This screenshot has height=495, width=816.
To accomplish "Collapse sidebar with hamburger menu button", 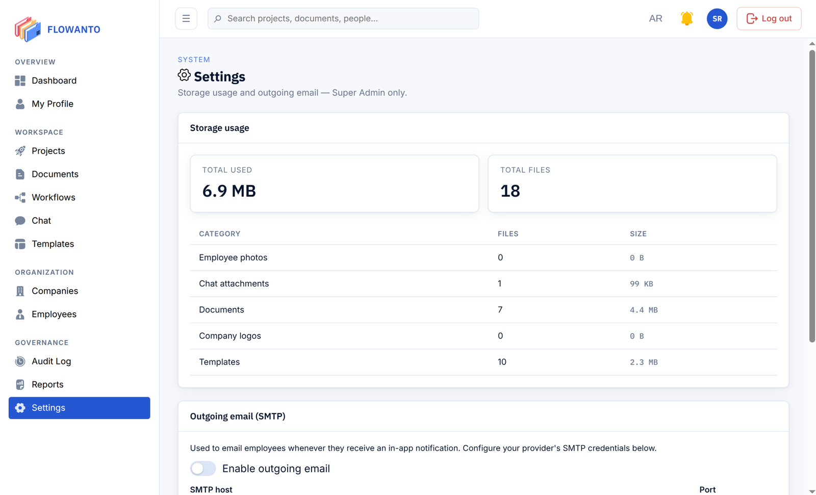I will [186, 19].
